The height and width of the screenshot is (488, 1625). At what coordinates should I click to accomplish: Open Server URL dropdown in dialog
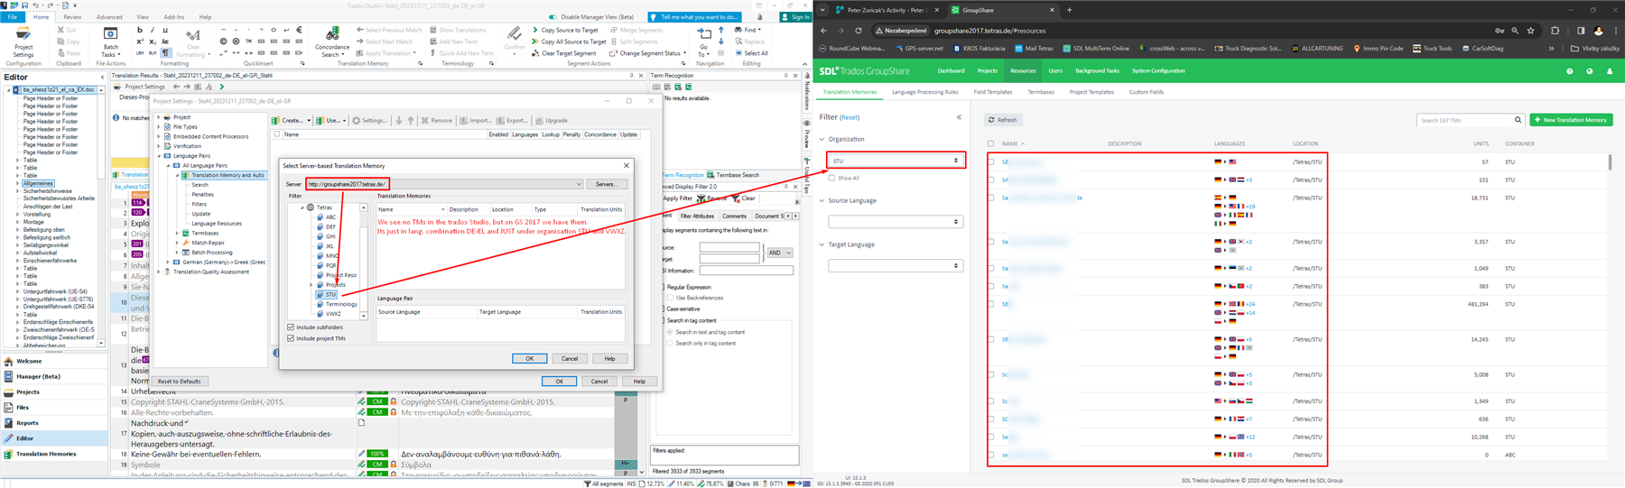[x=579, y=184]
